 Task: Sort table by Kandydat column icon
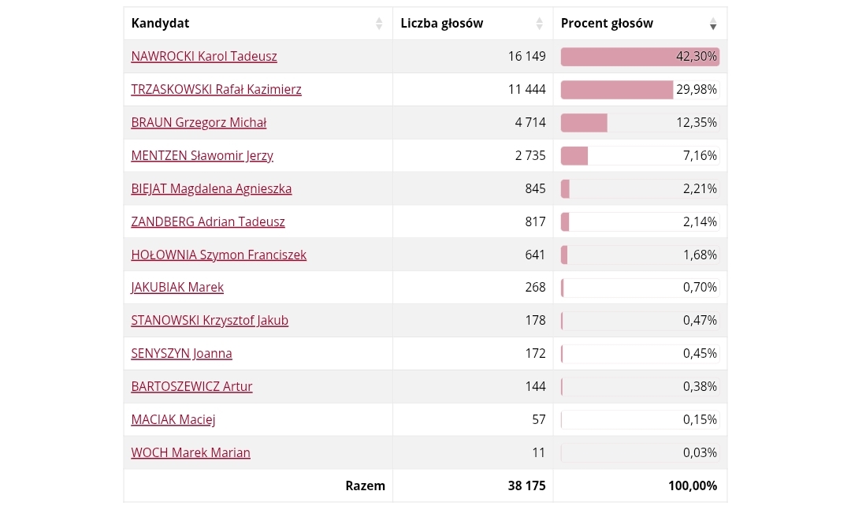point(379,24)
